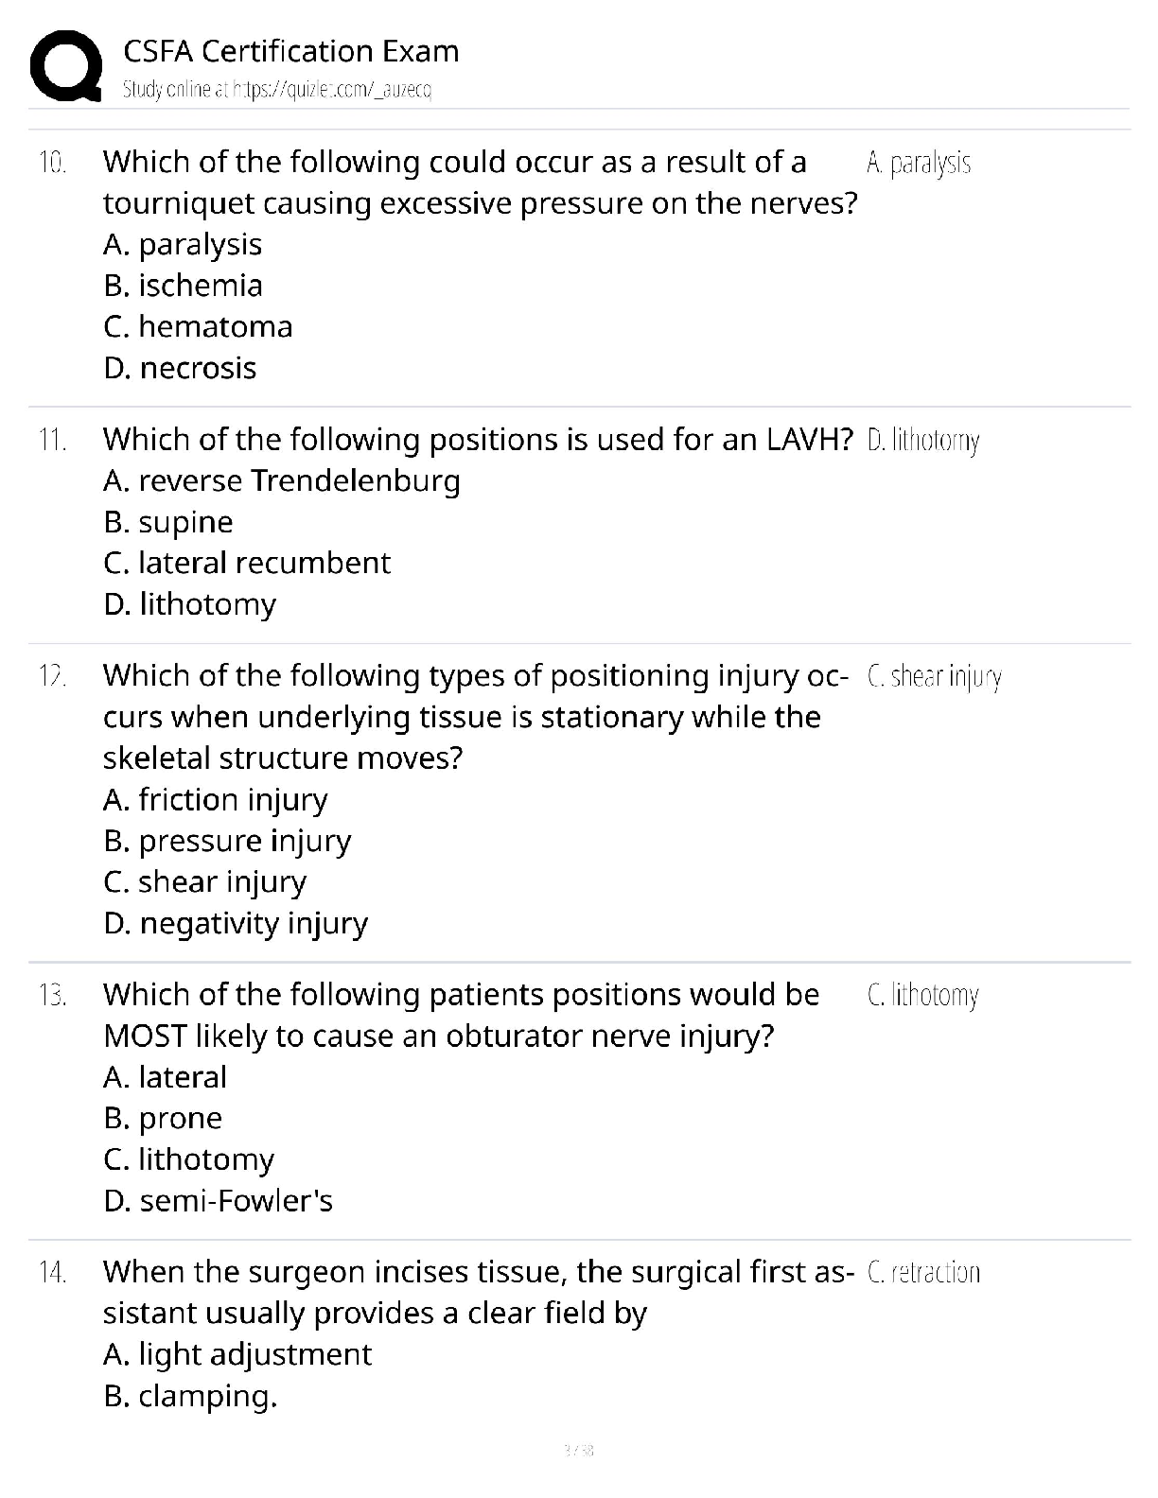Image resolution: width=1158 pixels, height=1498 pixels.
Task: Click answer 'C. retraction' in right column
Action: click(x=923, y=1273)
